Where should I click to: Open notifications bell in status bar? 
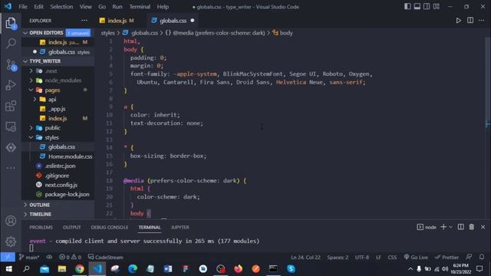[482, 258]
